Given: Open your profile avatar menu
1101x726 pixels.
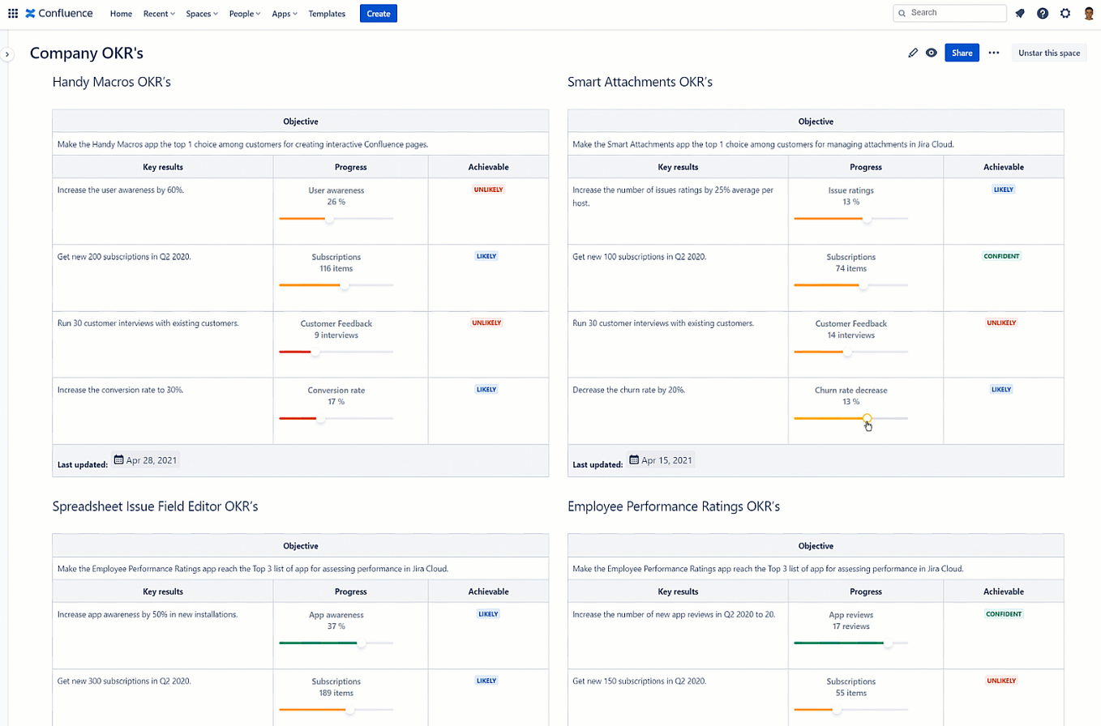Looking at the screenshot, I should (1089, 13).
